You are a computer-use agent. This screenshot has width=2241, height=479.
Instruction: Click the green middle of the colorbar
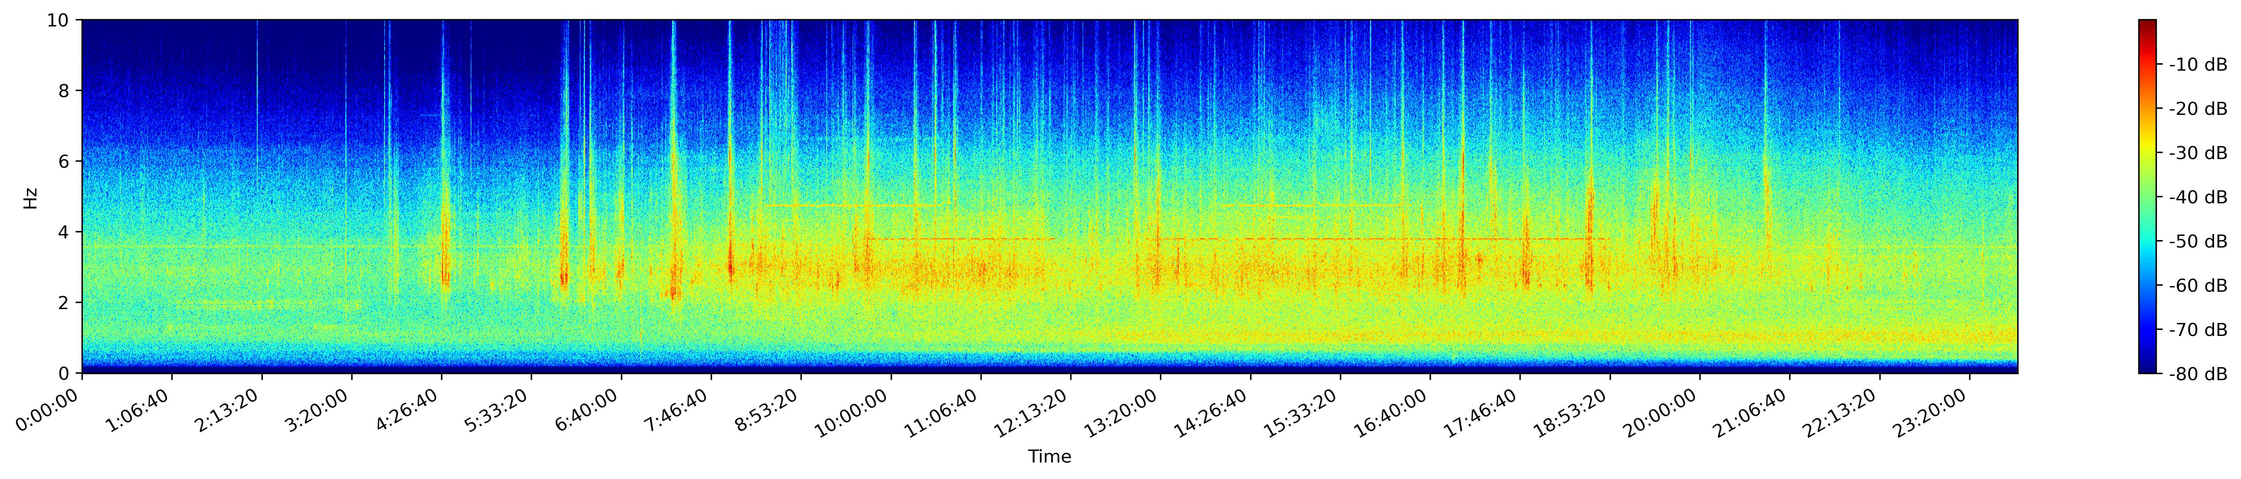tap(2147, 197)
